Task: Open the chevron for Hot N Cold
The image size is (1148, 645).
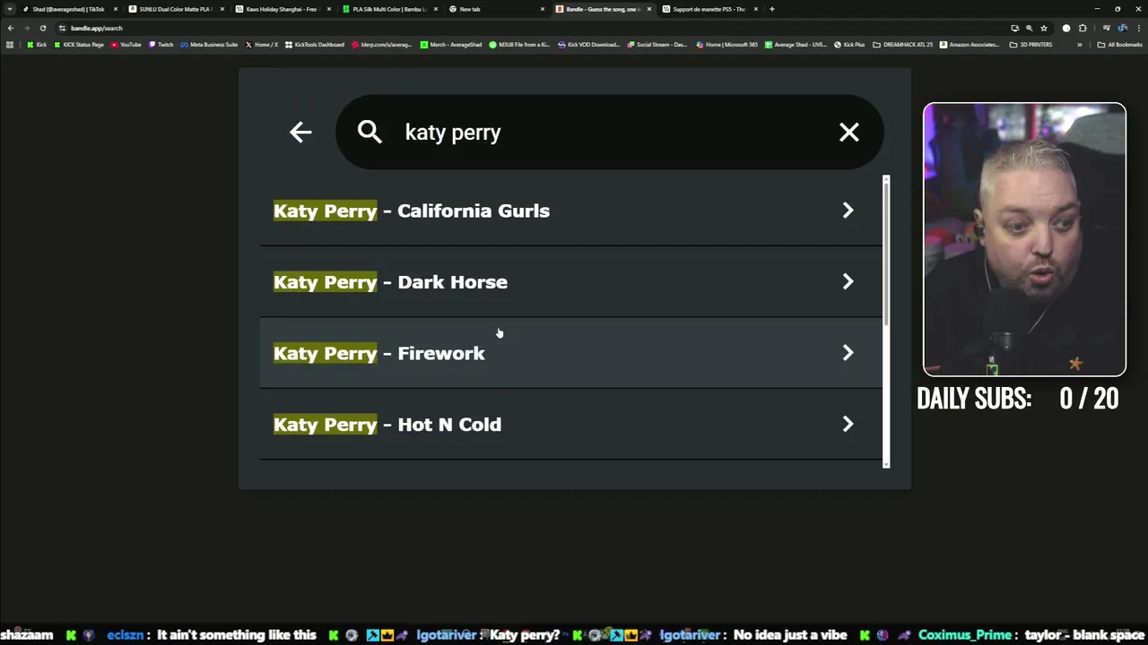Action: [x=848, y=424]
